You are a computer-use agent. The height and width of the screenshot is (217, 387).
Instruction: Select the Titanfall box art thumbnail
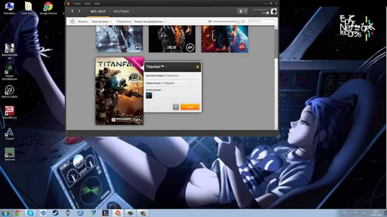[119, 91]
